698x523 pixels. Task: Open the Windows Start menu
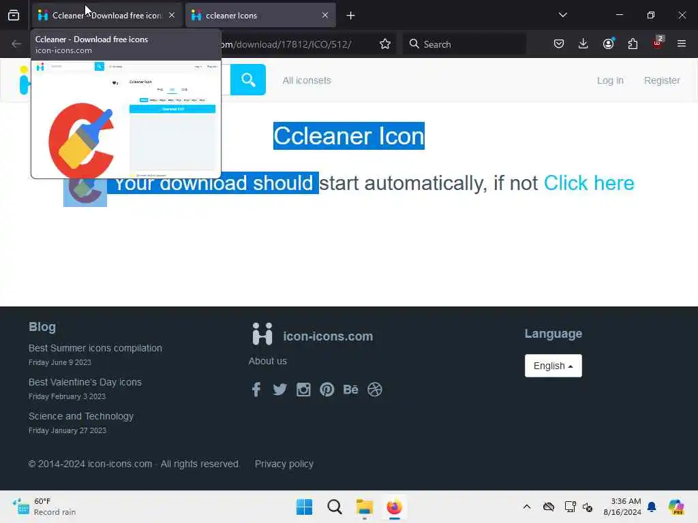click(x=304, y=507)
